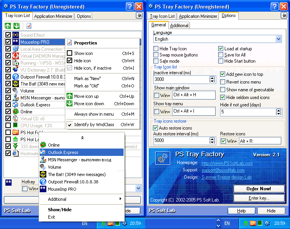Click the taskbar language down arrow
Image resolution: width=290 pixels, height=229 pixels.
coord(219,226)
